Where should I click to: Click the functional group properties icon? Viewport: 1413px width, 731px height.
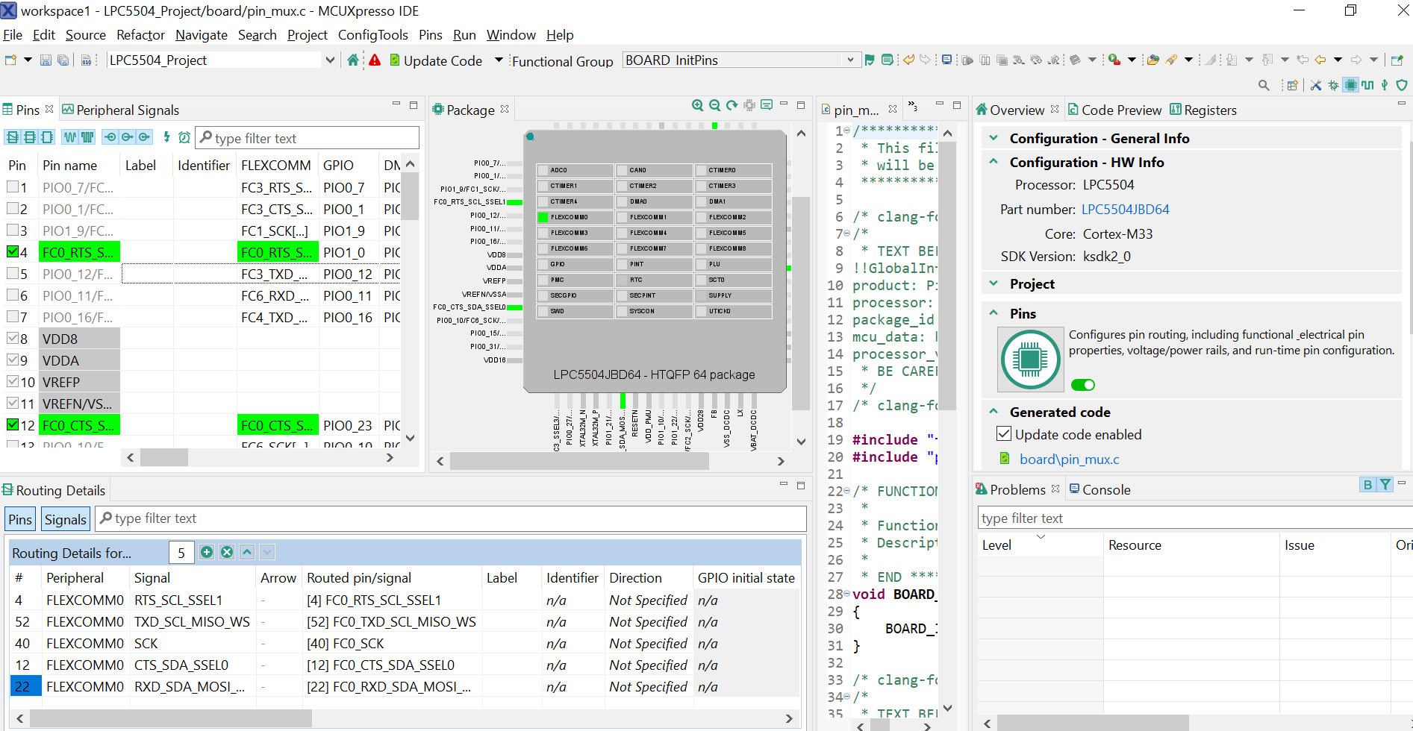[x=887, y=60]
